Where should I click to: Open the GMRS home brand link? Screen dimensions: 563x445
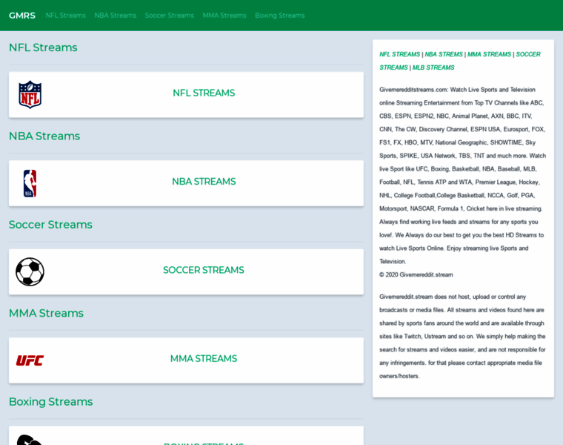tap(22, 16)
